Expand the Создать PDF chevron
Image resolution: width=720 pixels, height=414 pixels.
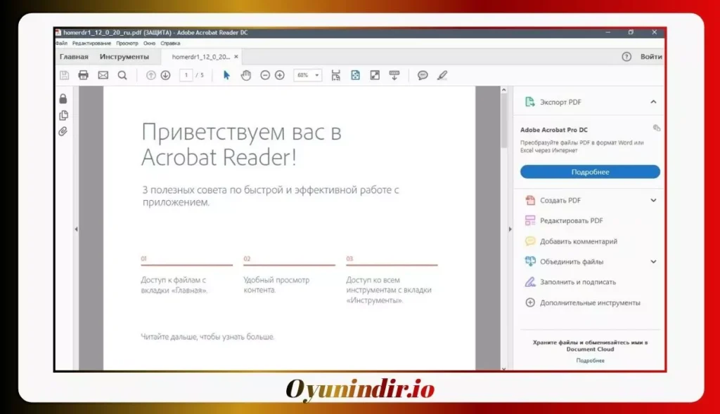(x=653, y=201)
